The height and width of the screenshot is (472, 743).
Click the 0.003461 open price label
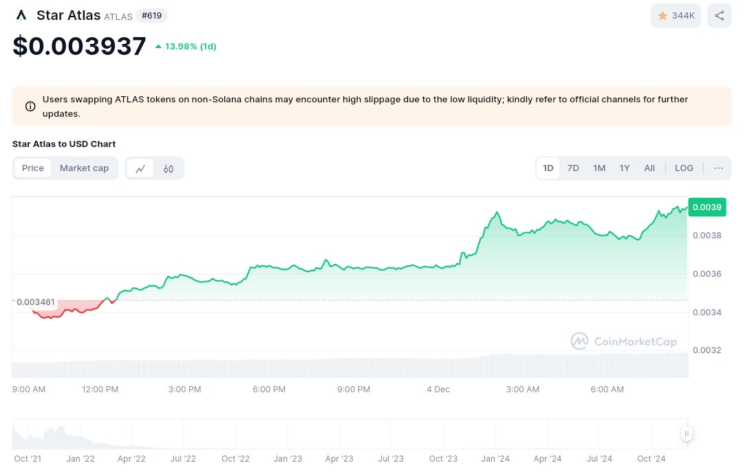coord(36,302)
